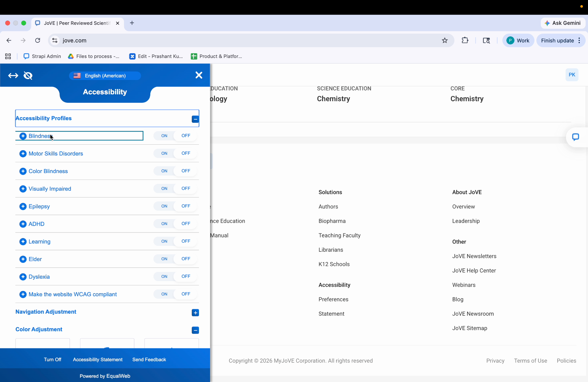Expand the Blindness profile details

pos(23,136)
